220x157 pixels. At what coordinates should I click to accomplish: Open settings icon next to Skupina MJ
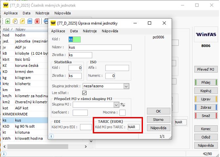[123, 105]
